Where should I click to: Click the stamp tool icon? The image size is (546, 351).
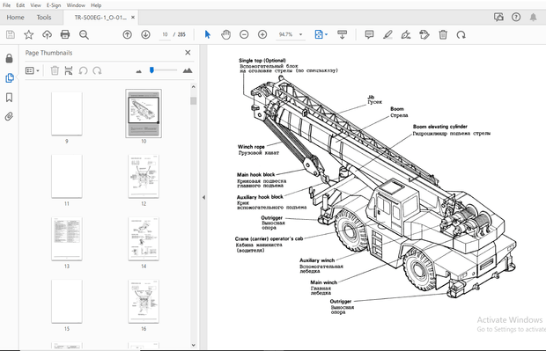click(x=424, y=34)
